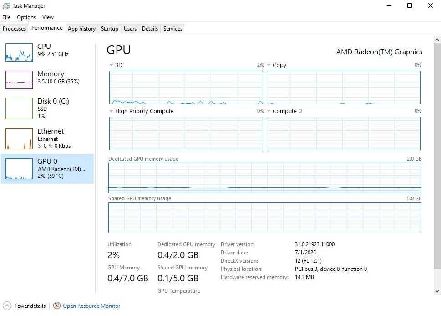Click the Copy engine usage graph

(x=344, y=88)
